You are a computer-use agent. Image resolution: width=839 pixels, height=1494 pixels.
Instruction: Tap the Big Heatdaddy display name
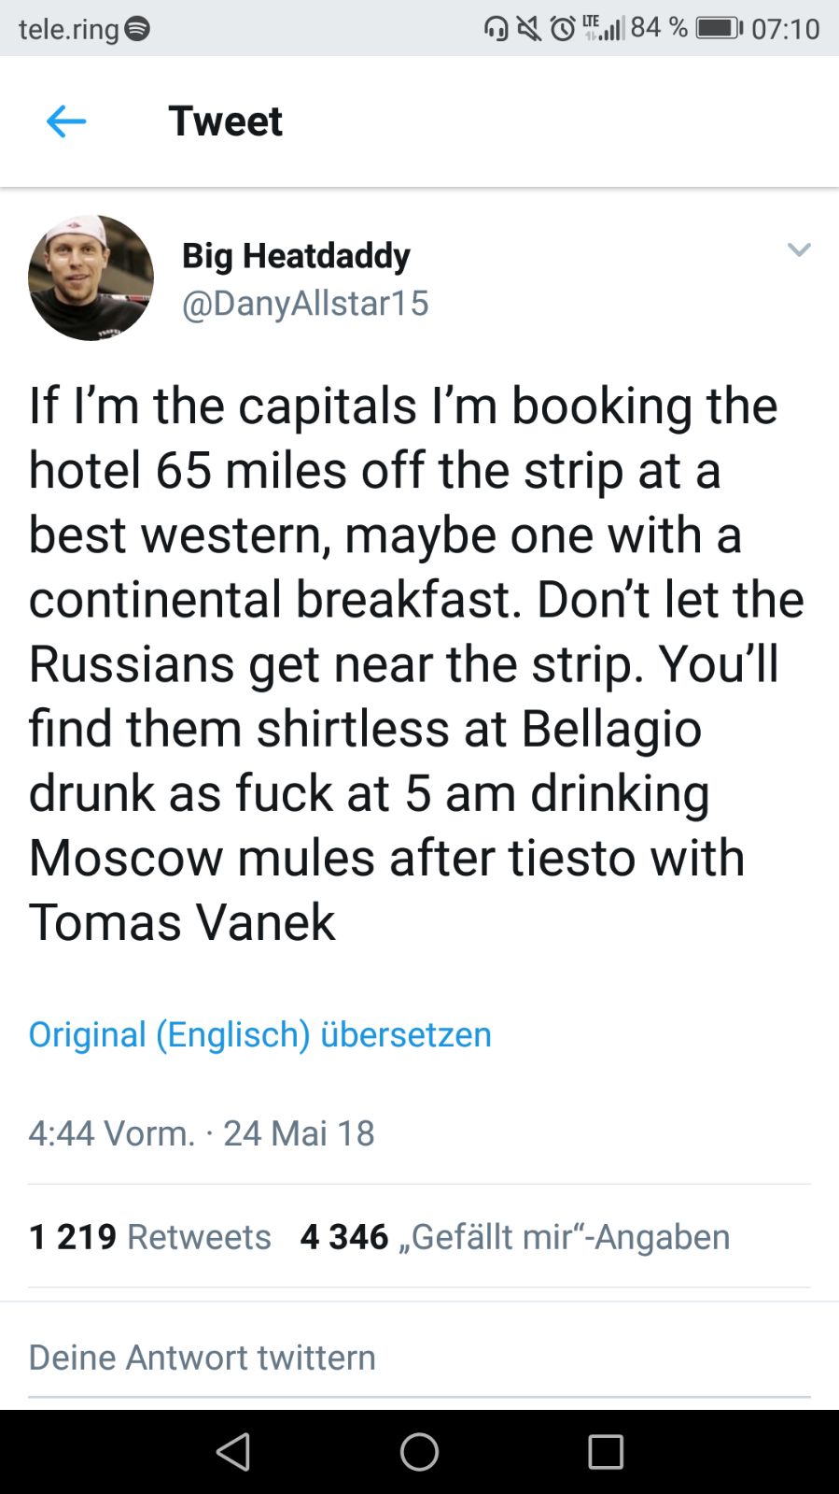pos(296,255)
